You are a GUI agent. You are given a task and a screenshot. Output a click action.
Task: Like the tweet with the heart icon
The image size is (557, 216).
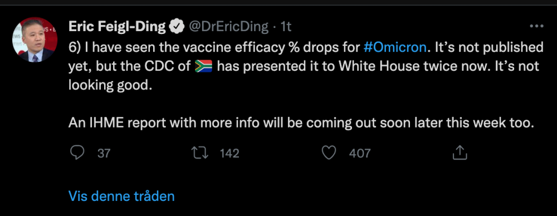coord(329,153)
